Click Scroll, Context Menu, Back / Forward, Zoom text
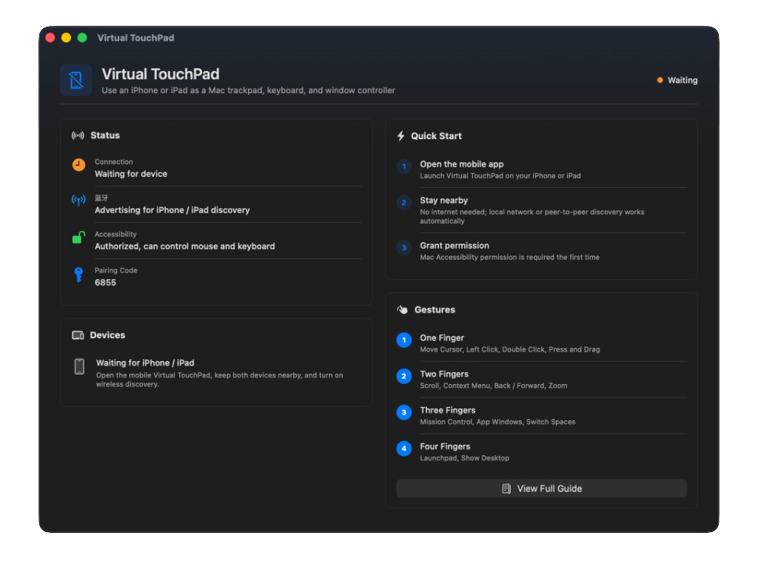This screenshot has width=758, height=584. (494, 386)
